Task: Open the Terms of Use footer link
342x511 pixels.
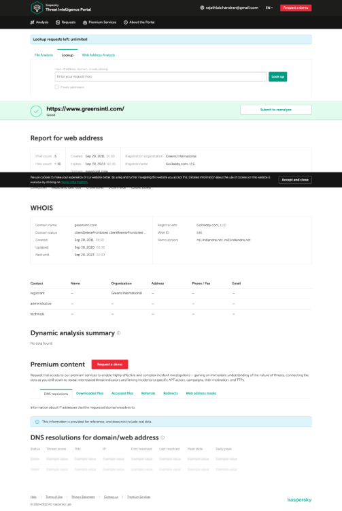Action: (x=54, y=497)
